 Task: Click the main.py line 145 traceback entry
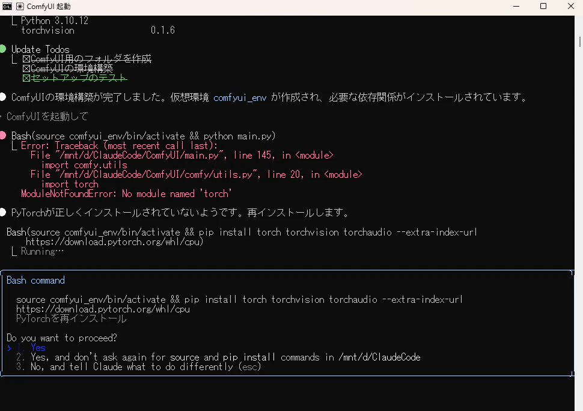coord(182,155)
